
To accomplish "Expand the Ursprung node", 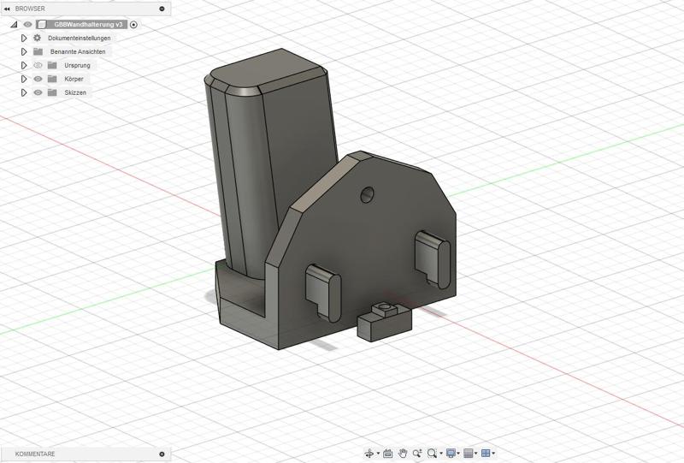I will tap(24, 66).
